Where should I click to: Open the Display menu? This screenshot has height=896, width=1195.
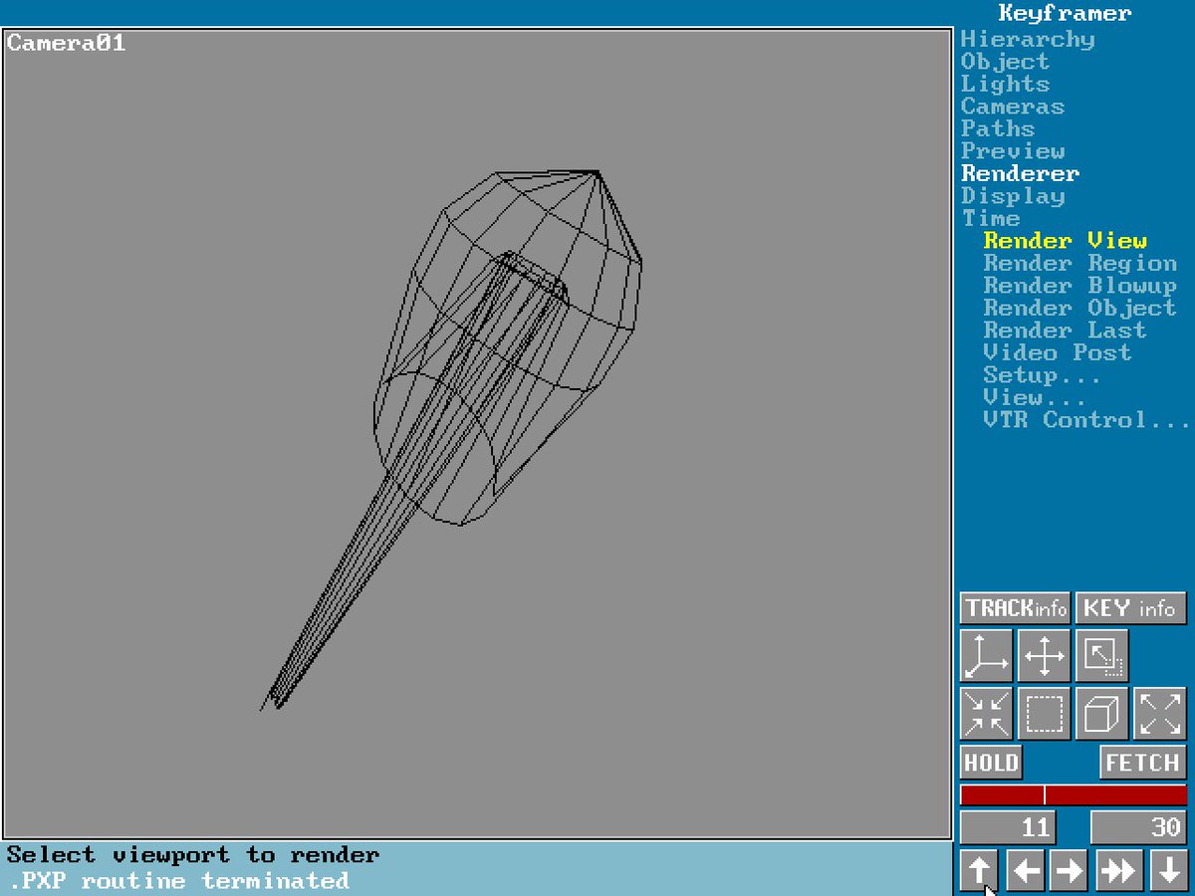coord(1013,196)
